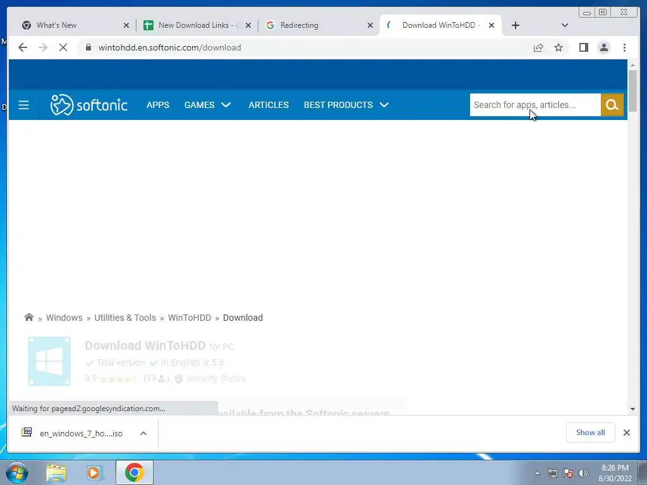This screenshot has height=485, width=647.
Task: Close the New Download Links tab
Action: tap(248, 25)
